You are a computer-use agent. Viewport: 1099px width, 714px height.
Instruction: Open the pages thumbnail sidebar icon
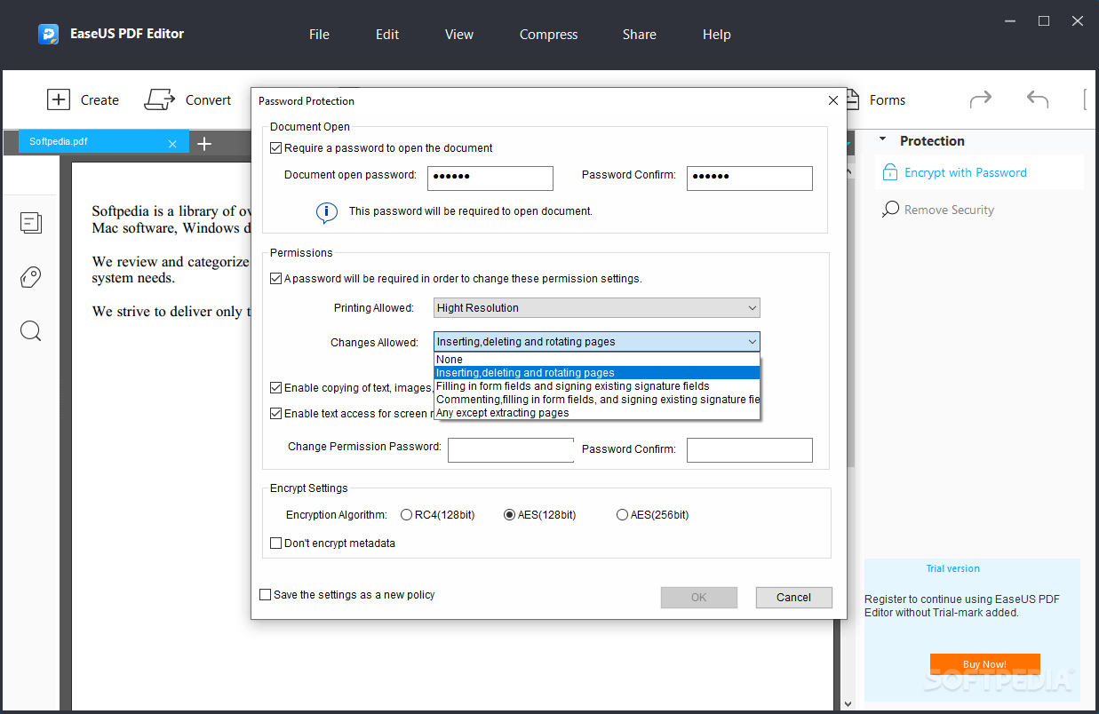point(31,222)
